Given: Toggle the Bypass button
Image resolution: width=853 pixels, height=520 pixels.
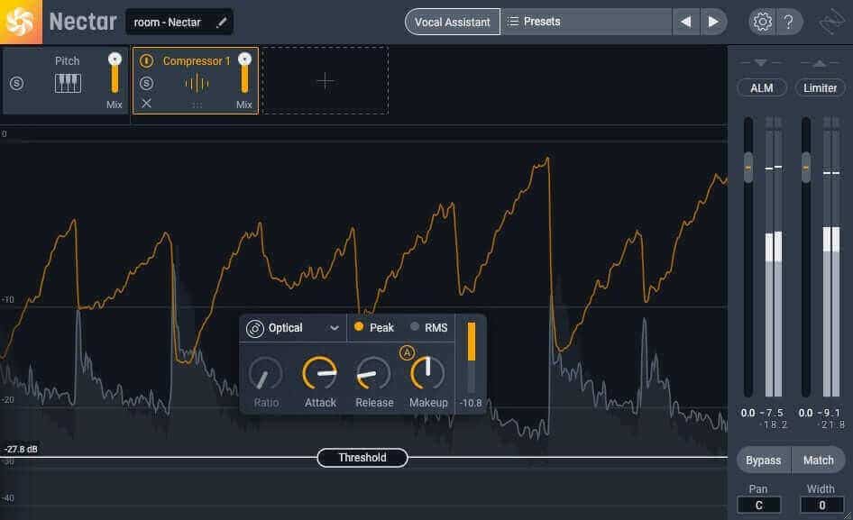Looking at the screenshot, I should [x=763, y=461].
